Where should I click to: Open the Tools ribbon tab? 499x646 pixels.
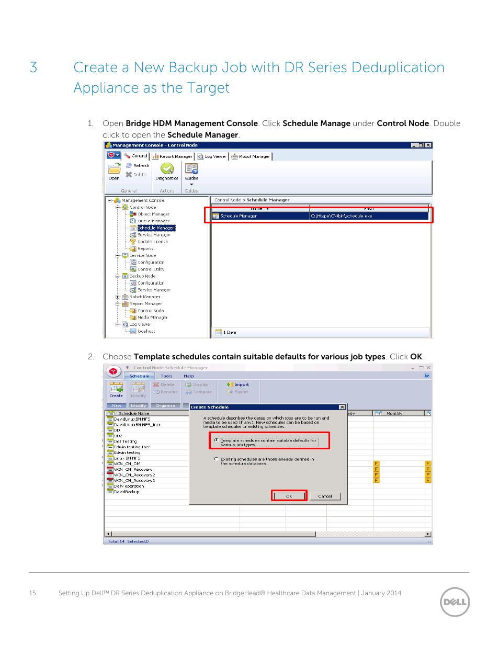coord(166,376)
